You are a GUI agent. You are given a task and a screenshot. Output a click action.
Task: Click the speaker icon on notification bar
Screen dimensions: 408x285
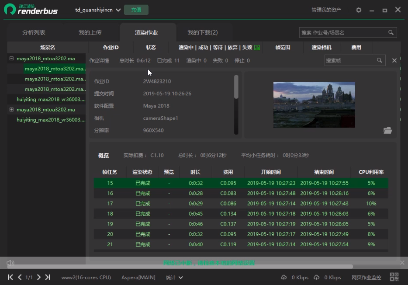tap(10, 263)
